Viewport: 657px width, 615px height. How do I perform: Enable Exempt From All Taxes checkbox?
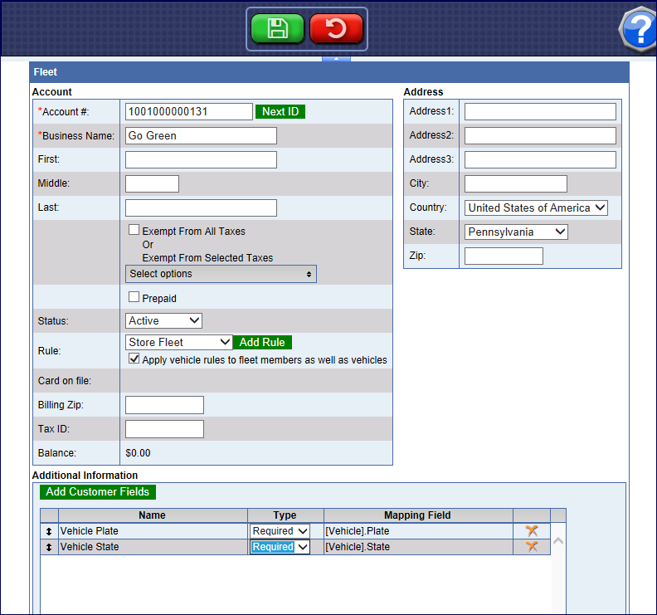coord(134,231)
